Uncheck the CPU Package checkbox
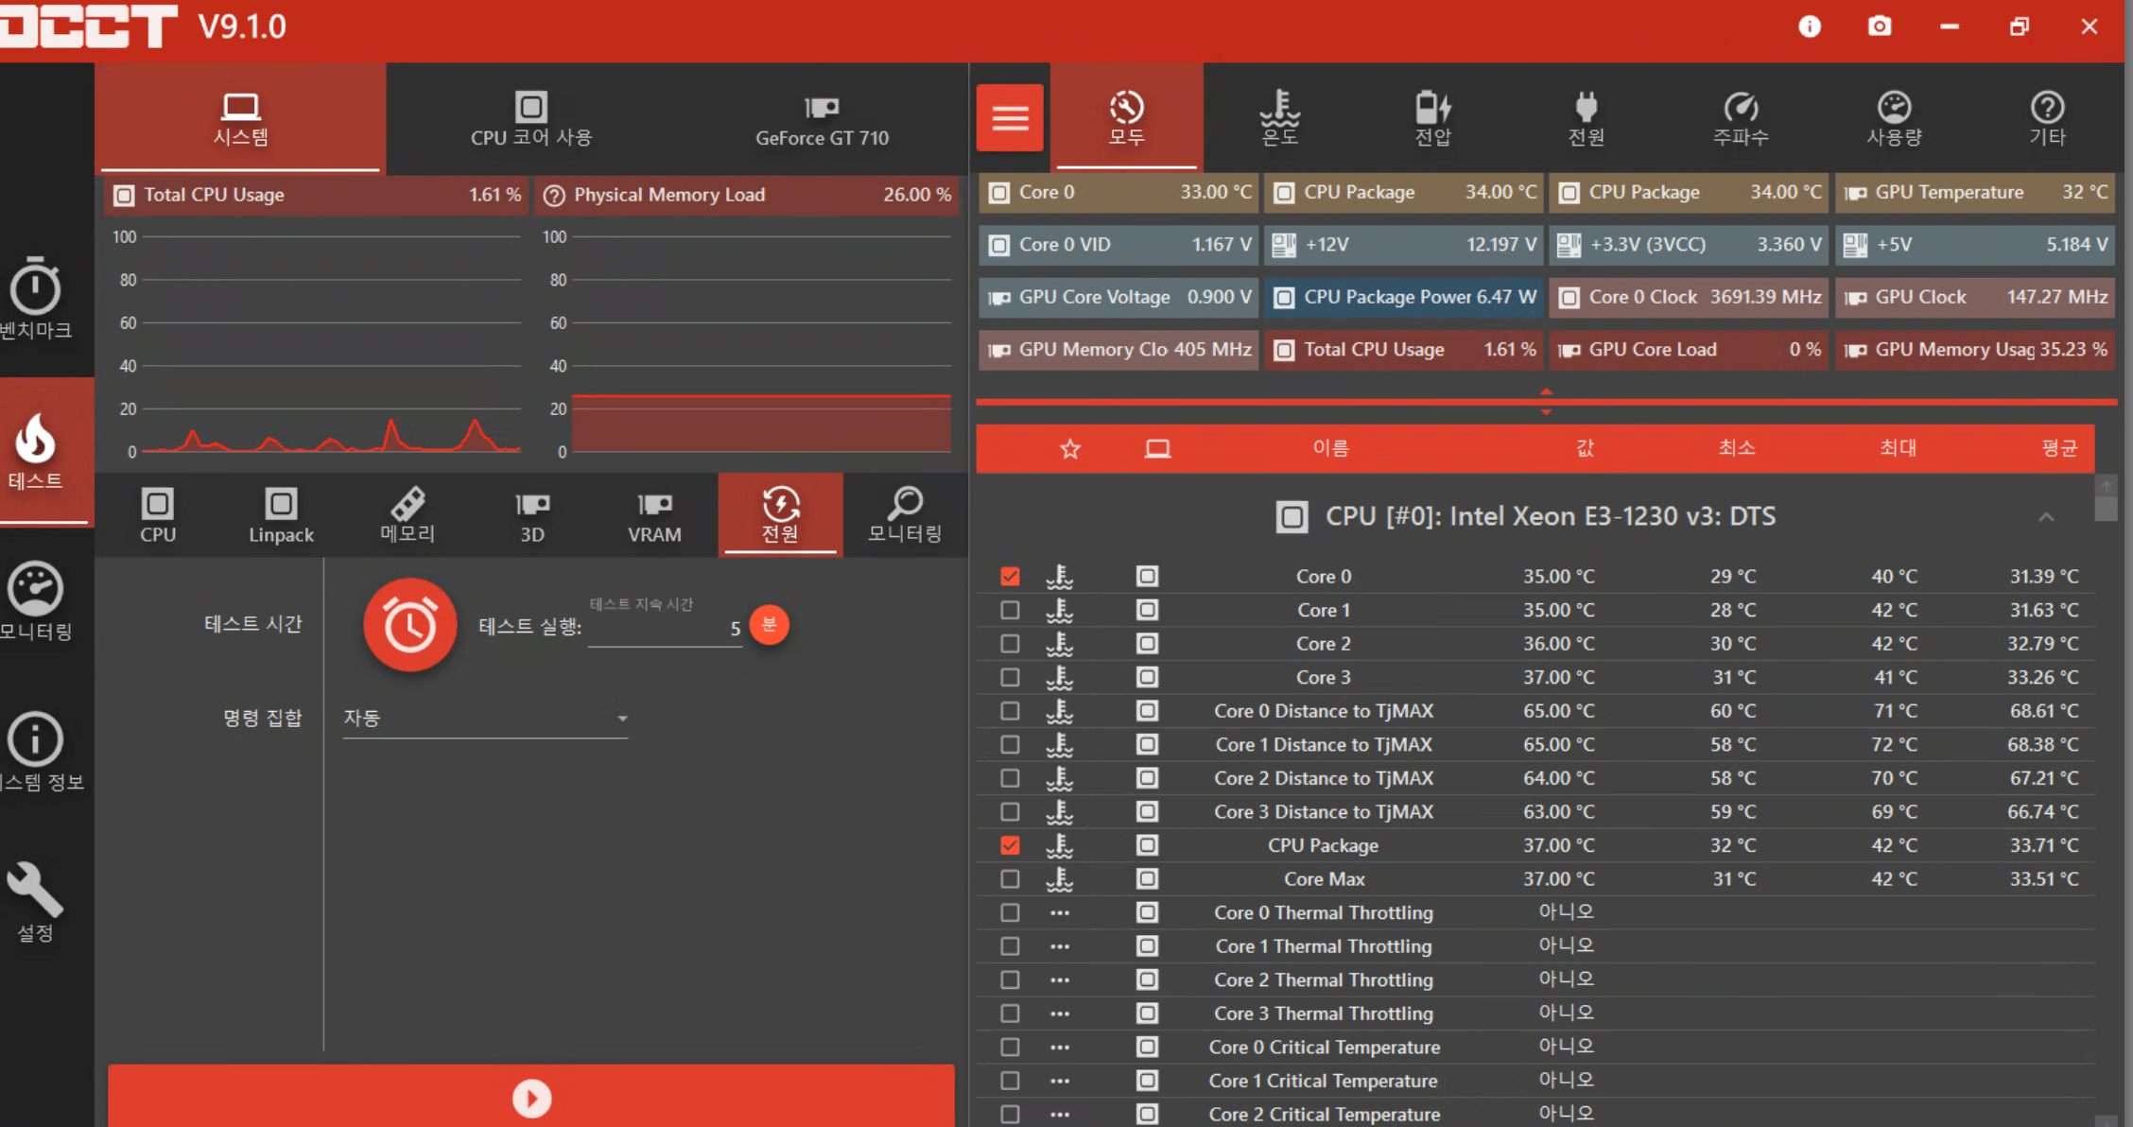Image resolution: width=2133 pixels, height=1127 pixels. tap(1010, 845)
